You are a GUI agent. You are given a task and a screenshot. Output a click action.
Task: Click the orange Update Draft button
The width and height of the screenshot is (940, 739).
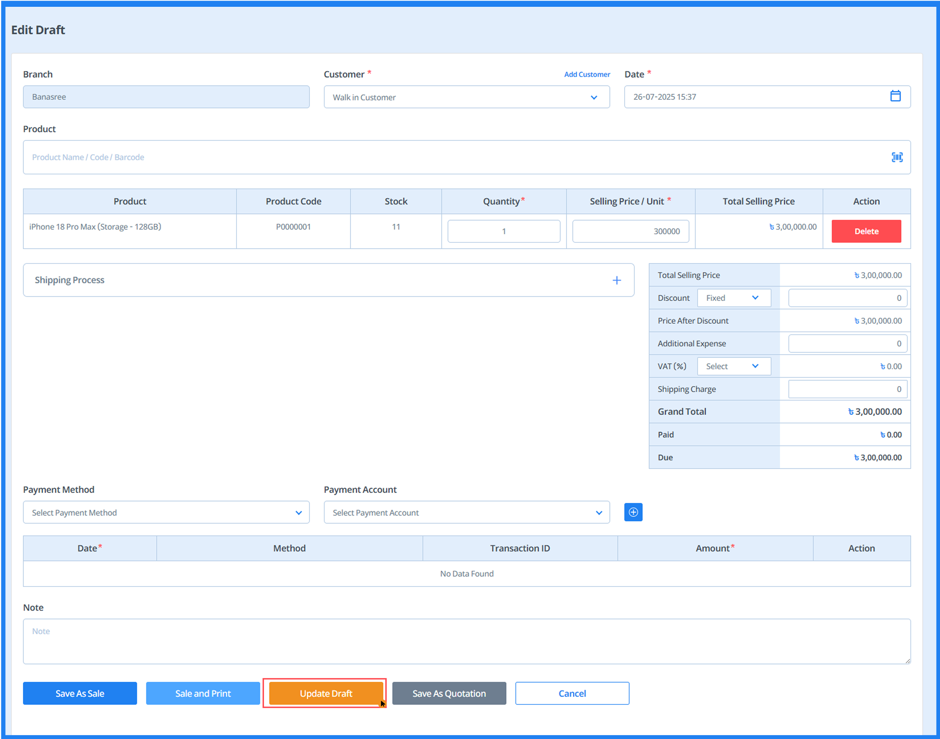326,693
